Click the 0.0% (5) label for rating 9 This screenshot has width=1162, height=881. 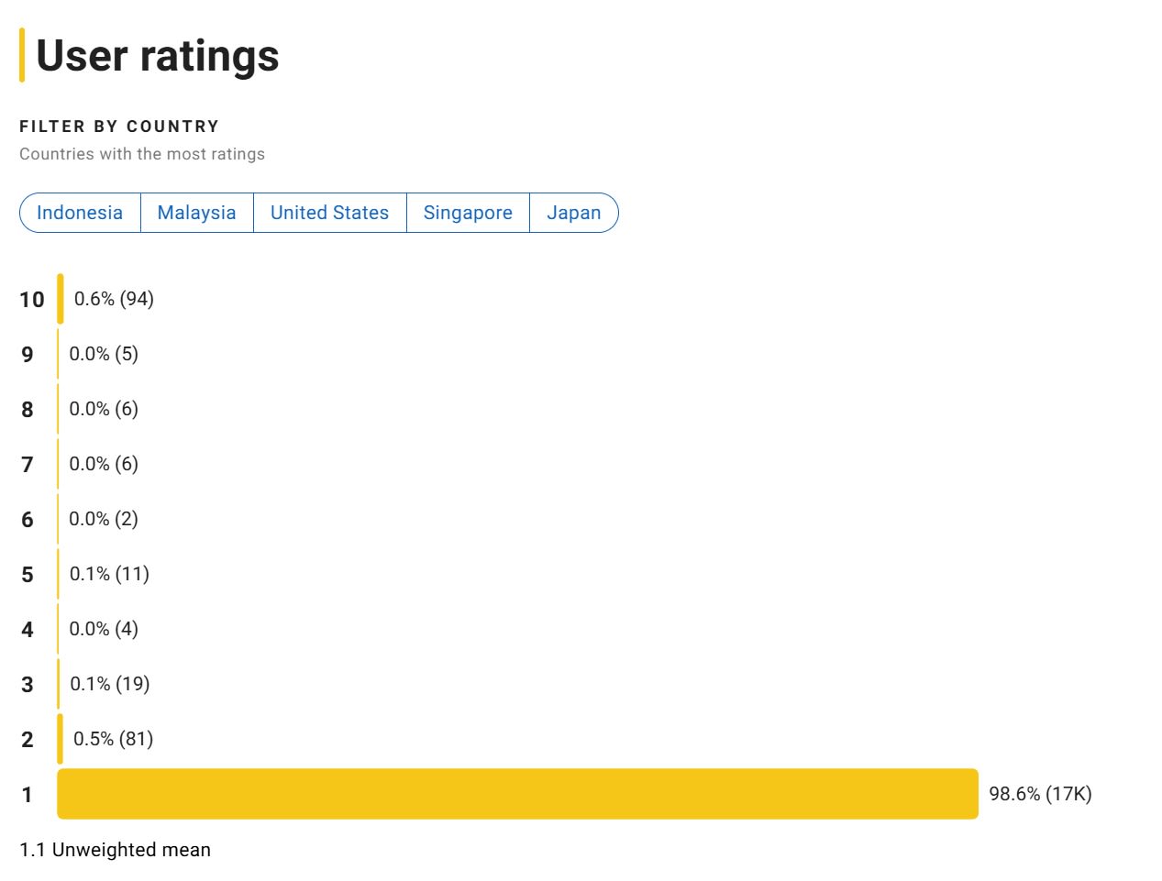(104, 354)
